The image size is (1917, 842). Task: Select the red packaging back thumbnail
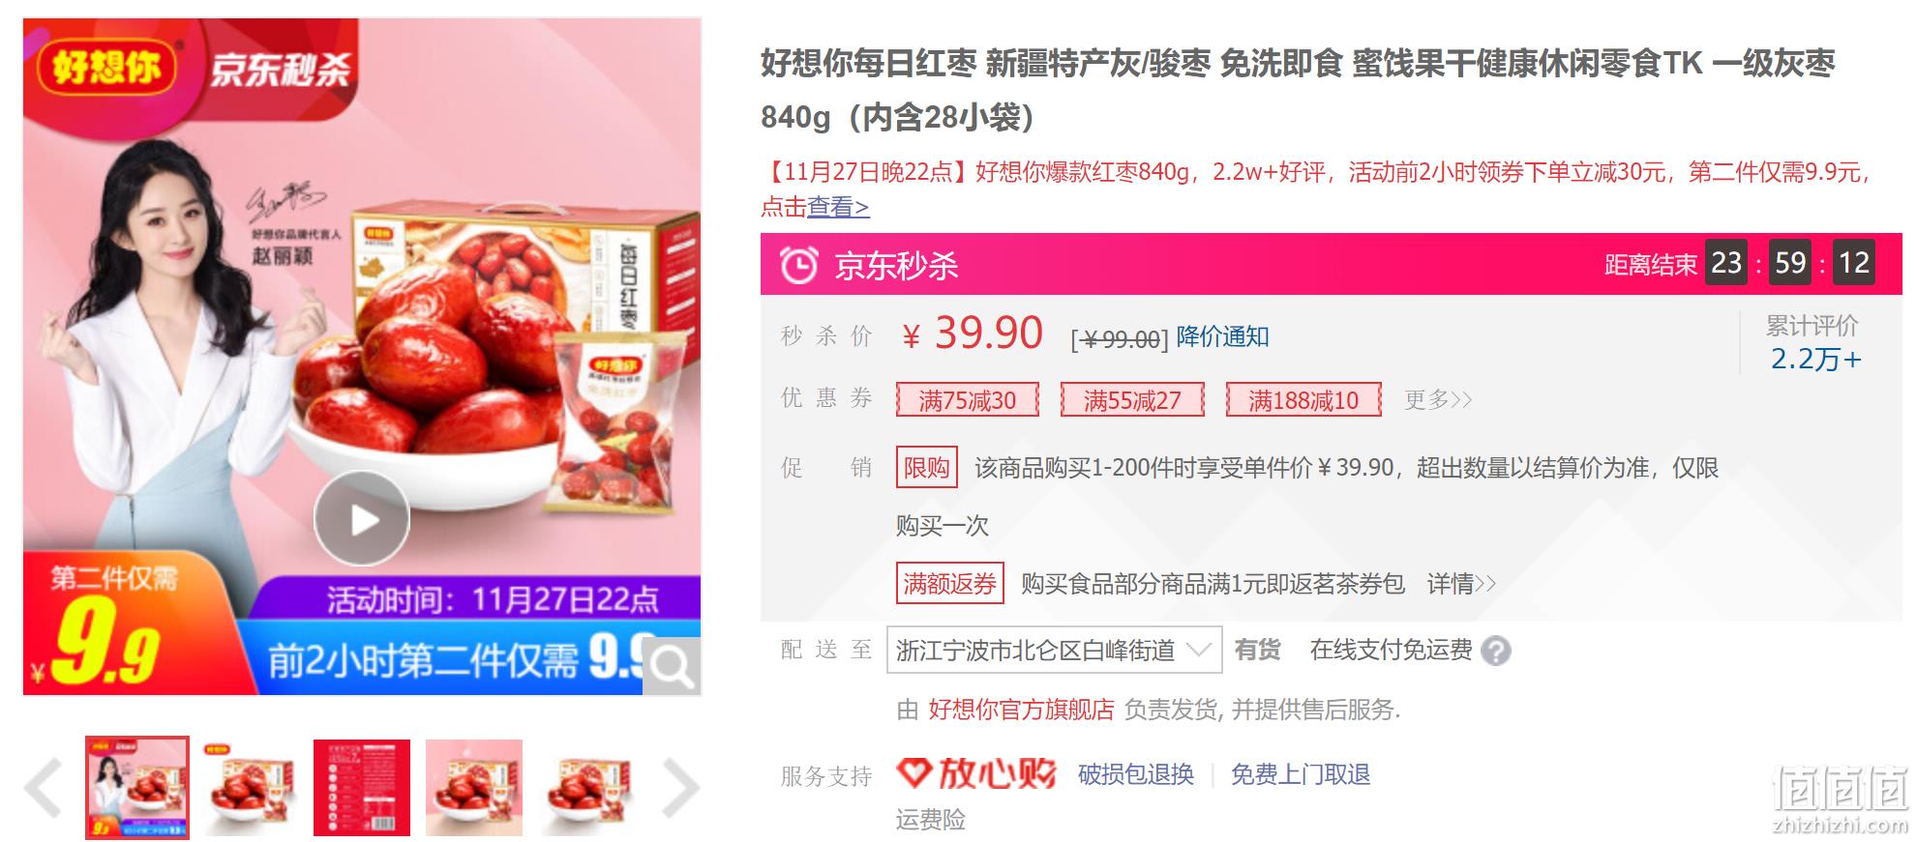coord(362,787)
